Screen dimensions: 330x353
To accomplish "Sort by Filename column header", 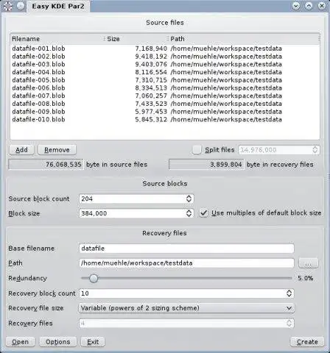I will click(x=57, y=39).
